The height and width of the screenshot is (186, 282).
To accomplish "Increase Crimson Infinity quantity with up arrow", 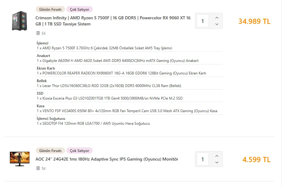I will point(217,18).
